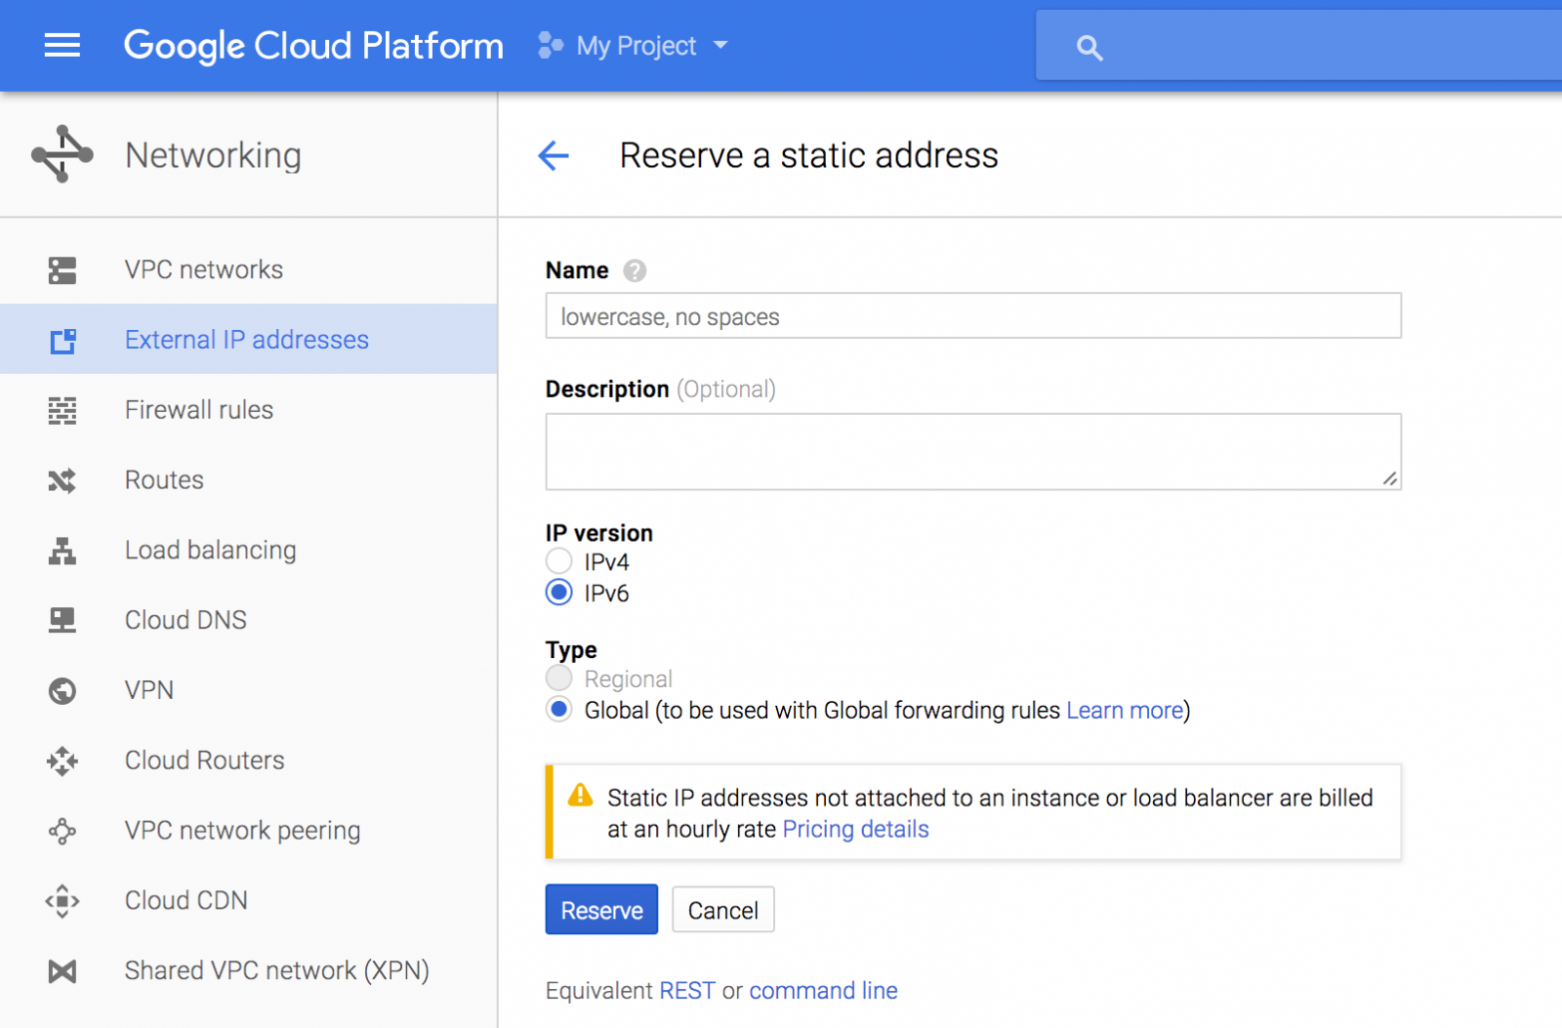Open the Pricing details link
This screenshot has width=1562, height=1028.
[x=855, y=829]
